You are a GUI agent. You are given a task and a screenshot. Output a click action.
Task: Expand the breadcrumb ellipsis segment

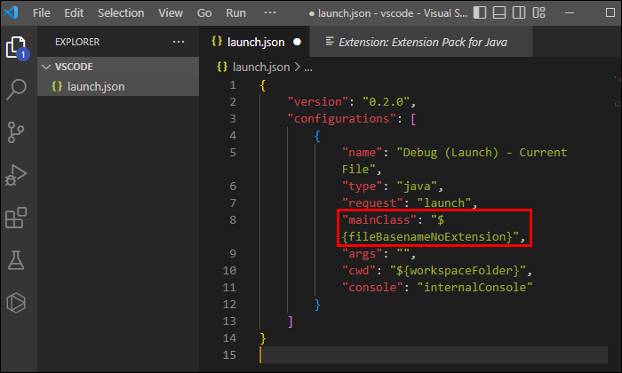[309, 67]
